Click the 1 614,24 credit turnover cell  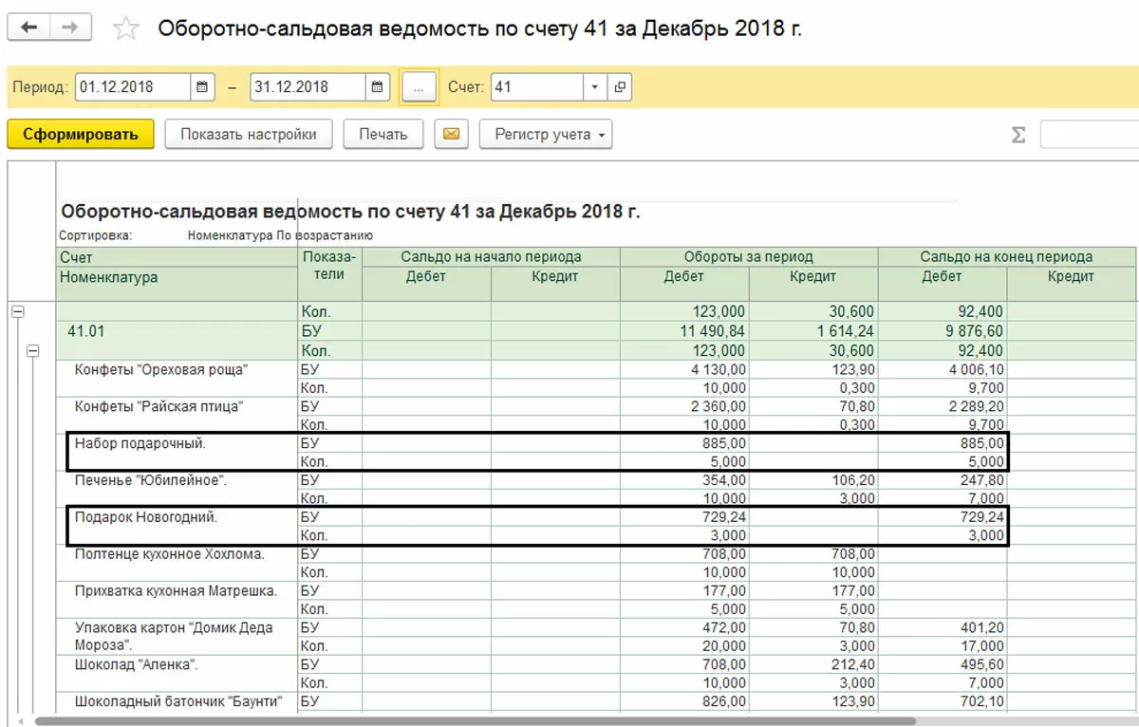tap(813, 331)
